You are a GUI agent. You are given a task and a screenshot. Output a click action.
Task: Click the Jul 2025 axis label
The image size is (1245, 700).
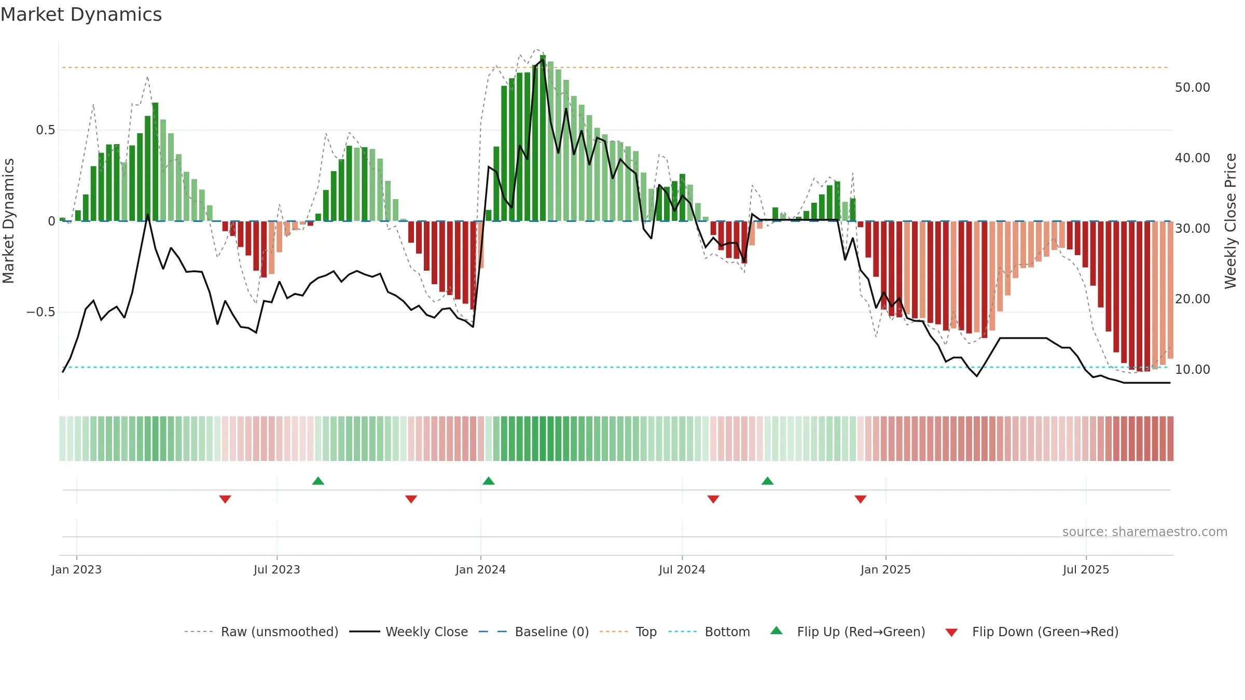pos(1086,569)
